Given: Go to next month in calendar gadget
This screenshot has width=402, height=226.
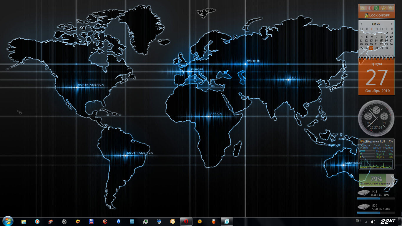Looking at the screenshot, I should [x=391, y=24].
